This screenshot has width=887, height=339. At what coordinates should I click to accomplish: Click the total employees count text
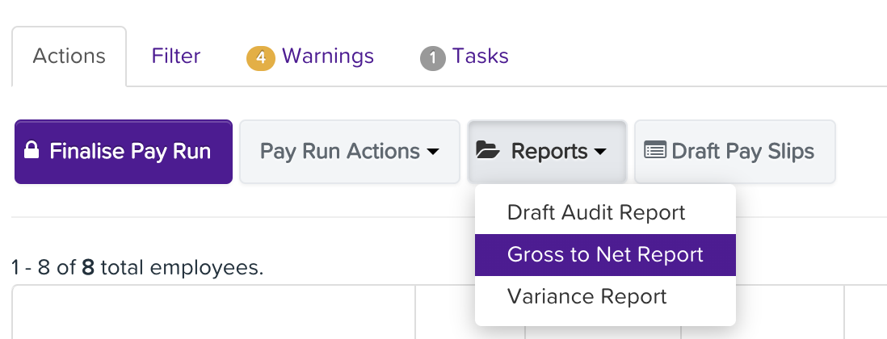(137, 268)
